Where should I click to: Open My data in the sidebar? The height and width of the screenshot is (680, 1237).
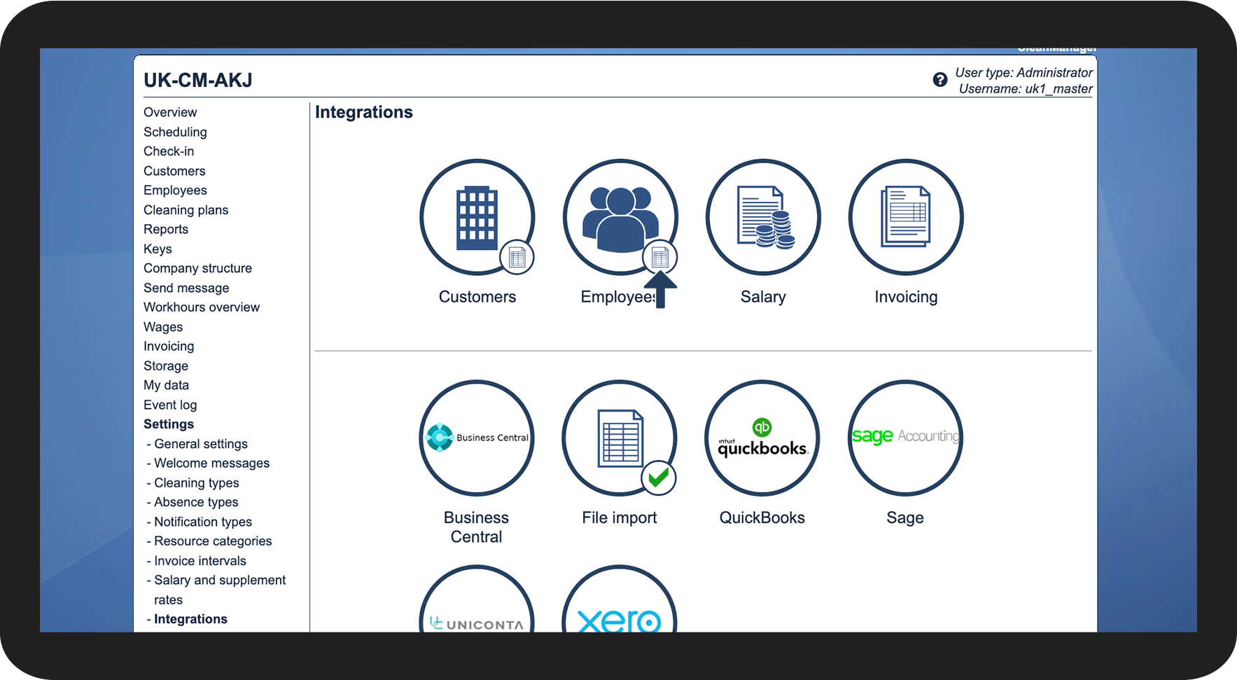coord(166,385)
